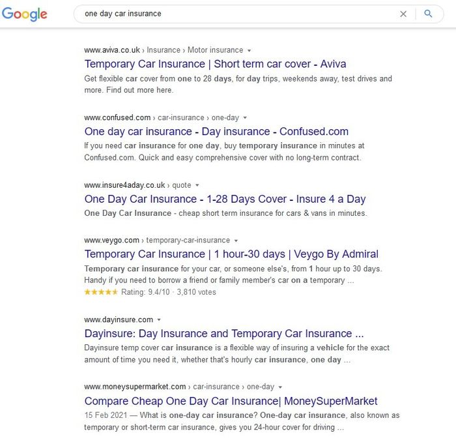Click the Veygo star rating icons
The width and height of the screenshot is (456, 446).
101,292
